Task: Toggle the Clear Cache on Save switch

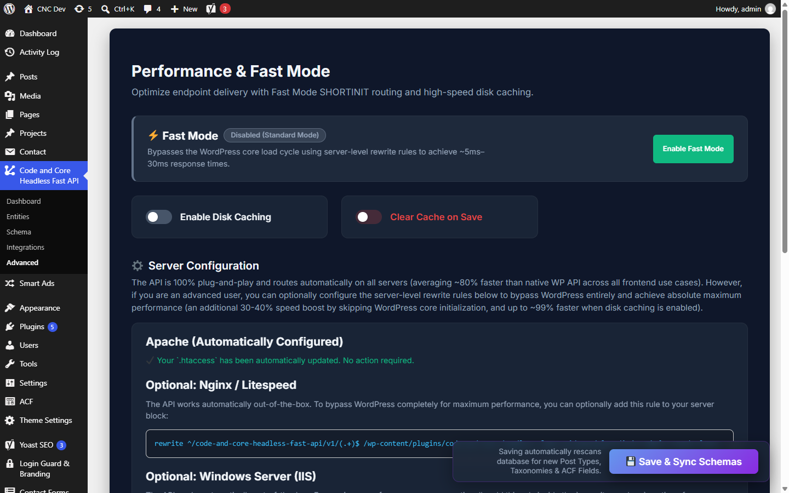Action: click(x=369, y=217)
